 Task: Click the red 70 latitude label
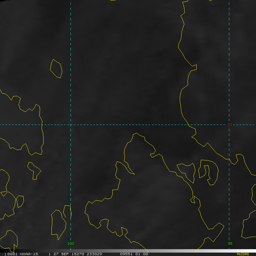point(230,125)
